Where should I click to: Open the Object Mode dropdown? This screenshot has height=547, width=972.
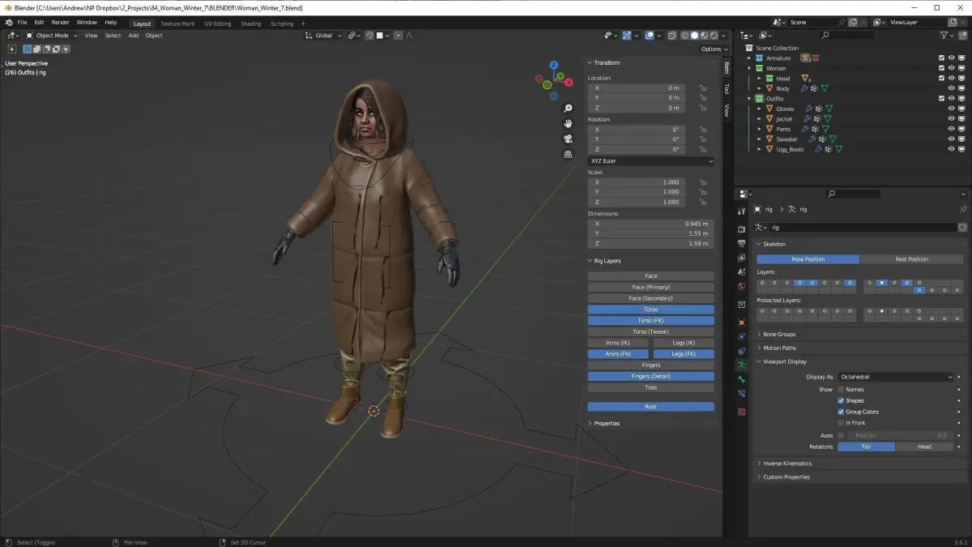coord(52,36)
